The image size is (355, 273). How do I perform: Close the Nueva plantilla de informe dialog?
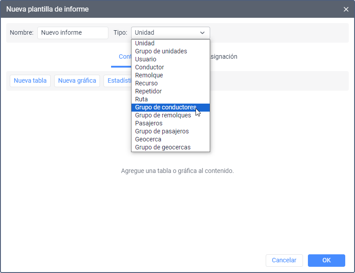point(346,9)
